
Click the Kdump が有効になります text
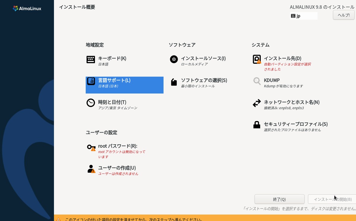coord(283,86)
